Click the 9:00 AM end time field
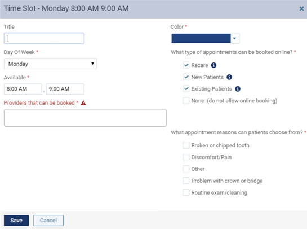 click(x=65, y=89)
